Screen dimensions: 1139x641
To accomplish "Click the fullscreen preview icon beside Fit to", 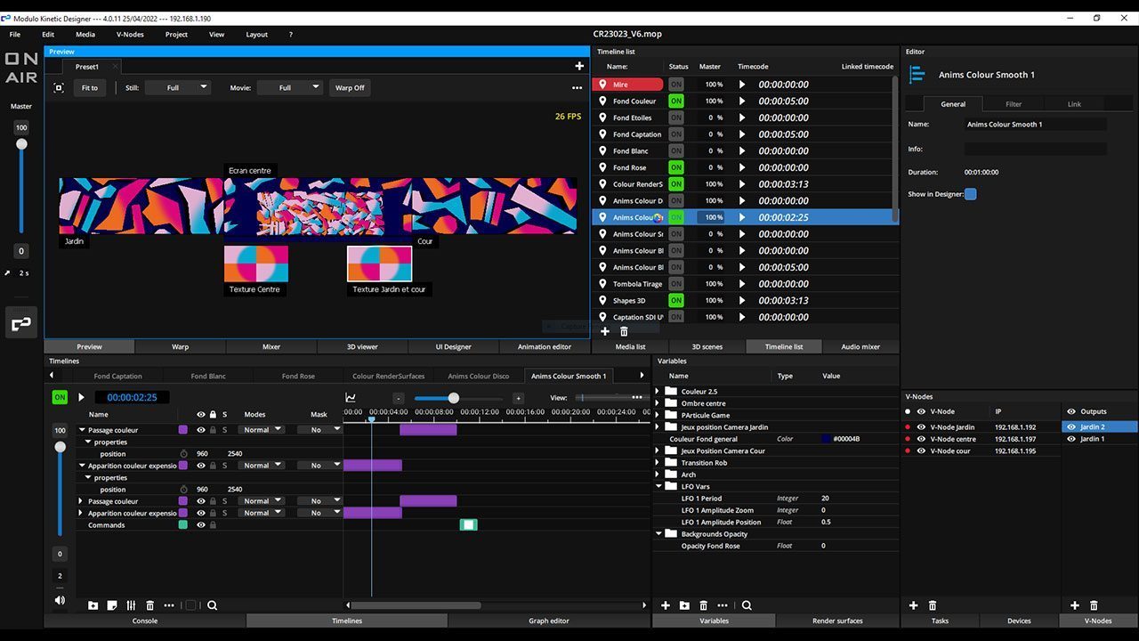I will [59, 88].
